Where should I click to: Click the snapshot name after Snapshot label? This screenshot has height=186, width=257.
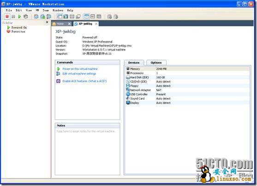[97, 54]
